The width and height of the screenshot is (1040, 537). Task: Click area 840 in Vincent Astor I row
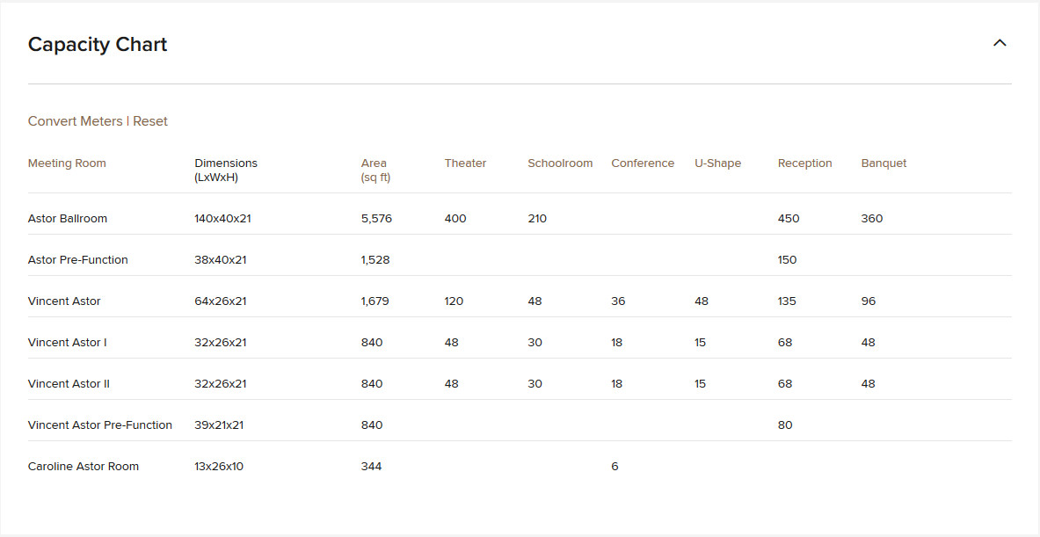(x=371, y=343)
